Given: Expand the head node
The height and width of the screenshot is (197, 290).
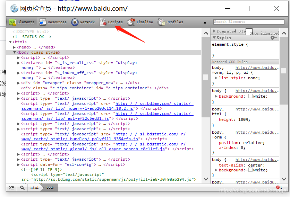Looking at the screenshot, I should click(x=14, y=47).
